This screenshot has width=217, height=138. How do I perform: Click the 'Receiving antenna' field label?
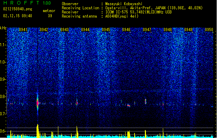pyautogui.click(x=79, y=16)
